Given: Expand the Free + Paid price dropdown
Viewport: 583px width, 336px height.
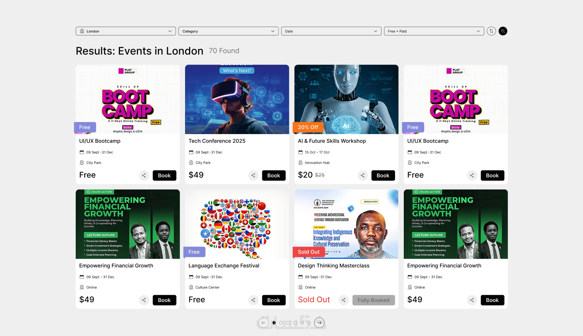Looking at the screenshot, I should point(434,31).
